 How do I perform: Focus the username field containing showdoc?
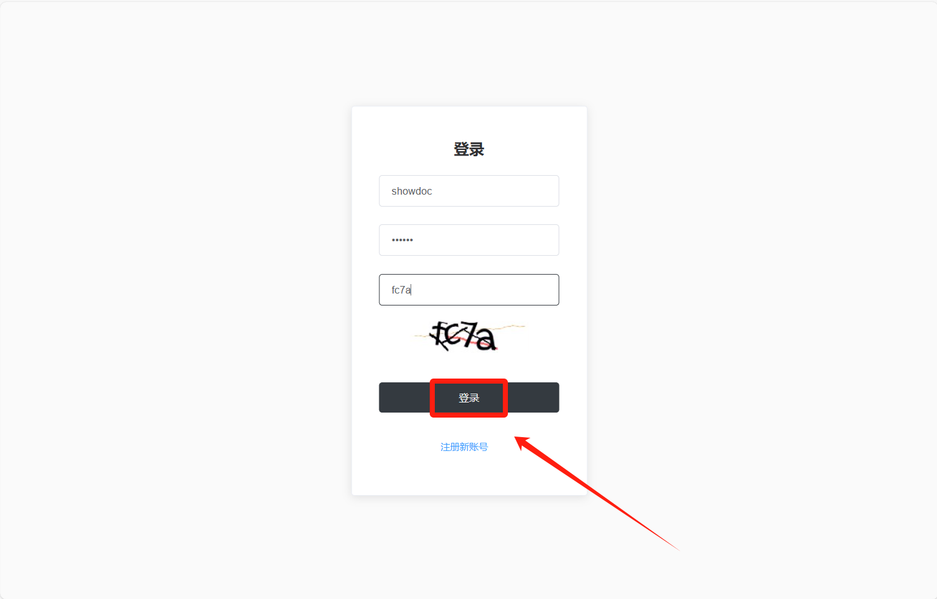pos(469,191)
